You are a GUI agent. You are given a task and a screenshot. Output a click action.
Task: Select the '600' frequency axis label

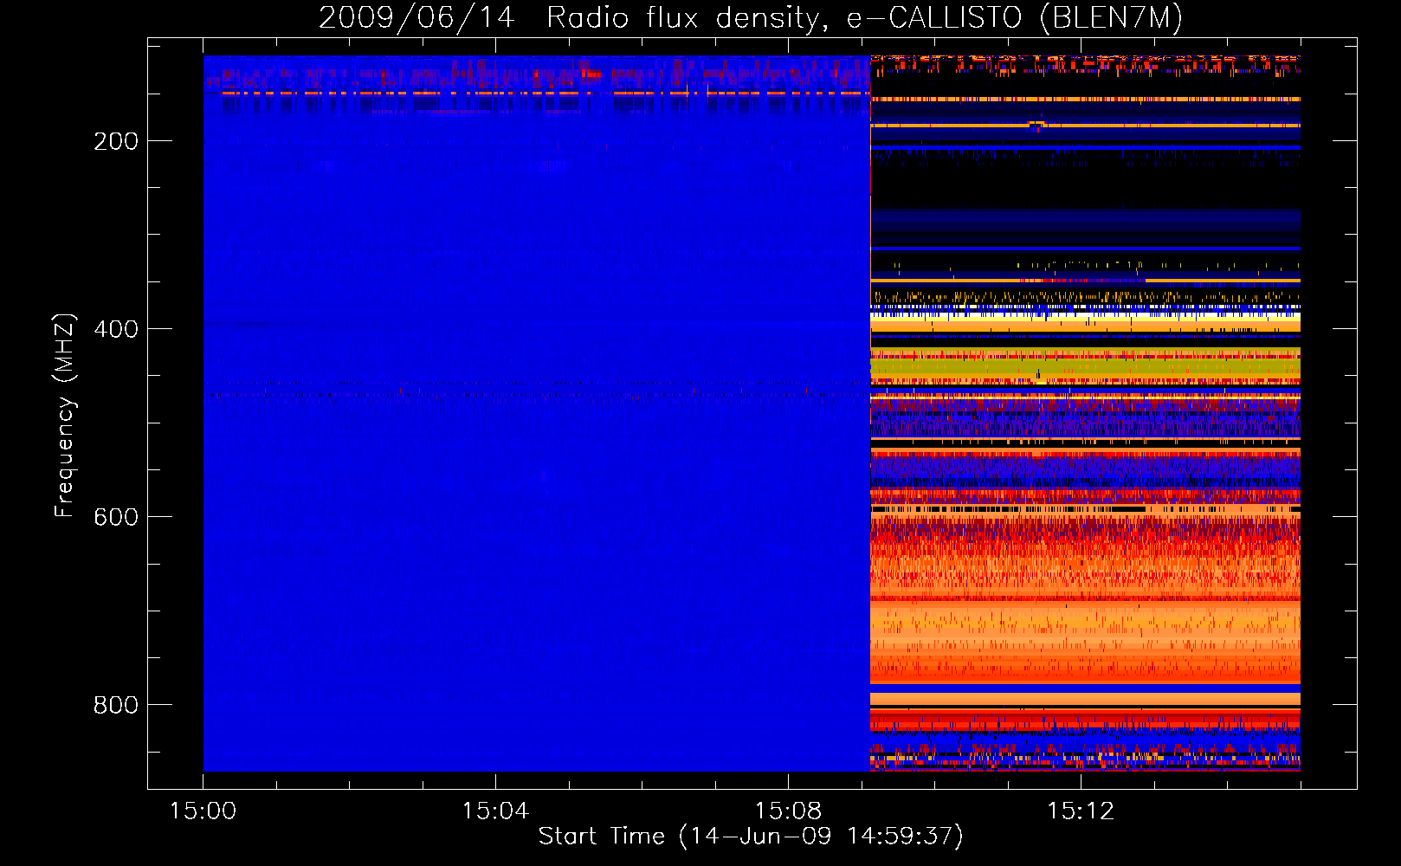pos(116,517)
